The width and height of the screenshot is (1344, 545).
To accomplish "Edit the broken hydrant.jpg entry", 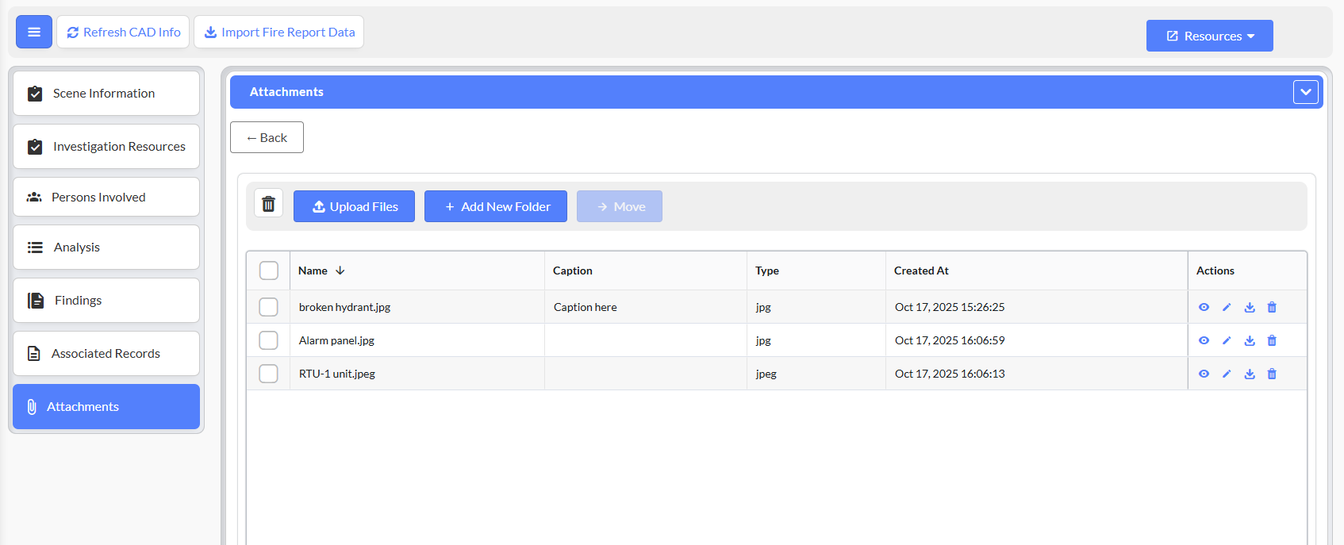I will click(1227, 307).
